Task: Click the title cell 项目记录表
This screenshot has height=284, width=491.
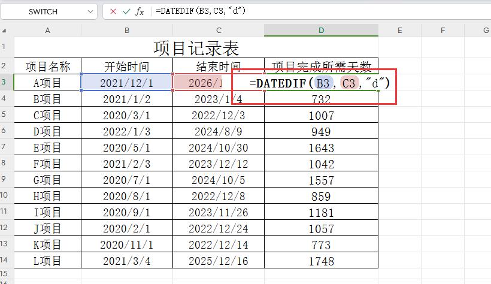Action: point(196,48)
